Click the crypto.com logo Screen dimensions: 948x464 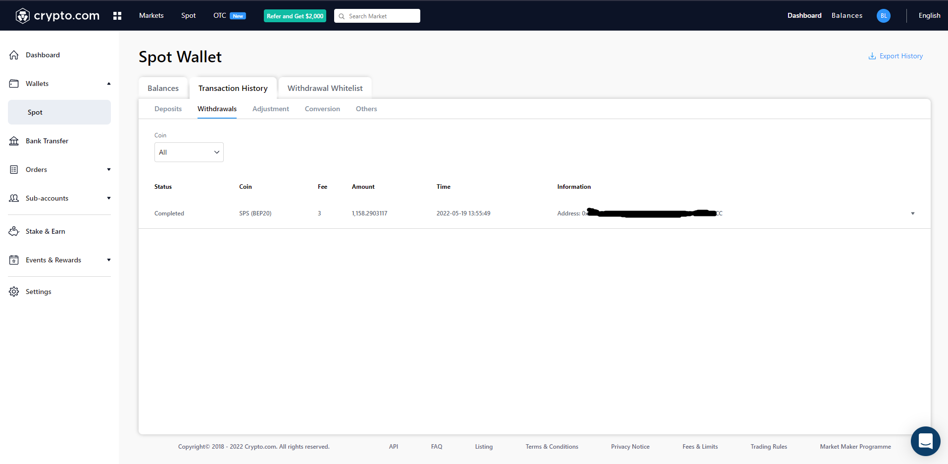[57, 16]
